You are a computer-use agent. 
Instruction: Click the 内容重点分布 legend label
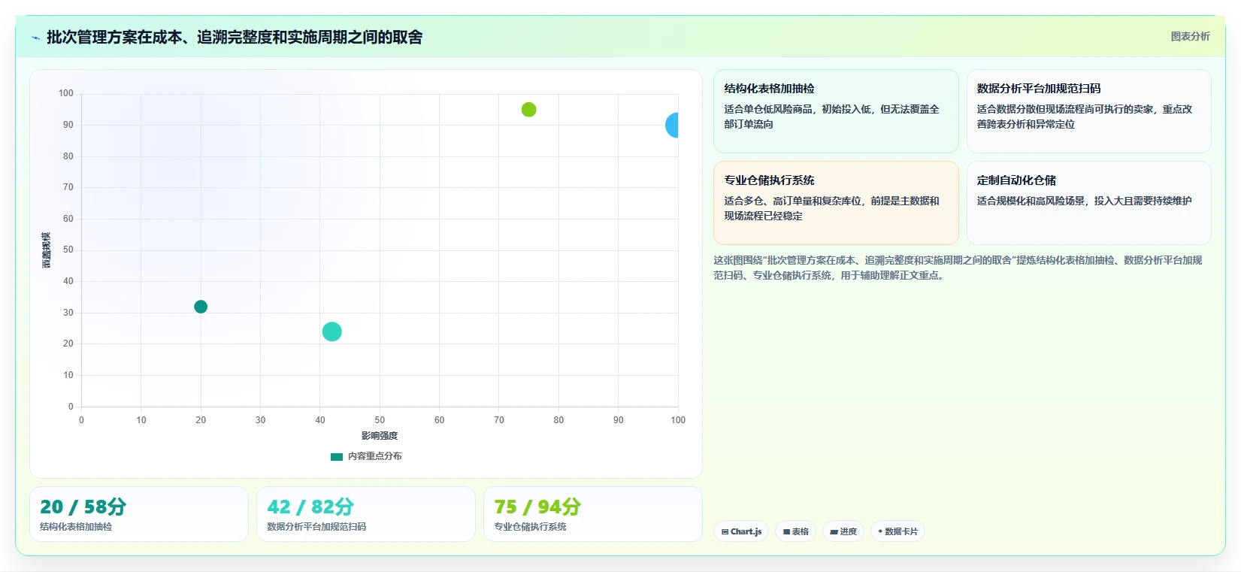(x=375, y=456)
